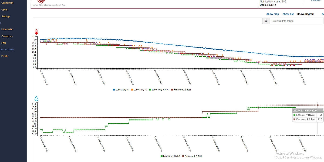The image size is (324, 162).
Task: Toggle Laboratory A3 series in temperature legend
Action: coord(140,90)
